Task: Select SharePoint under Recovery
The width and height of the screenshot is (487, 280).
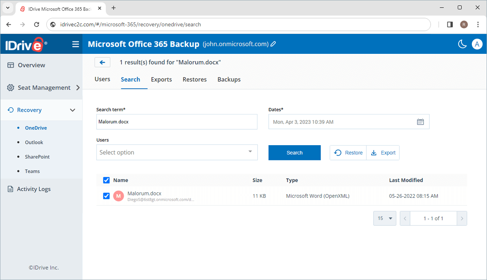Action: [x=38, y=156]
